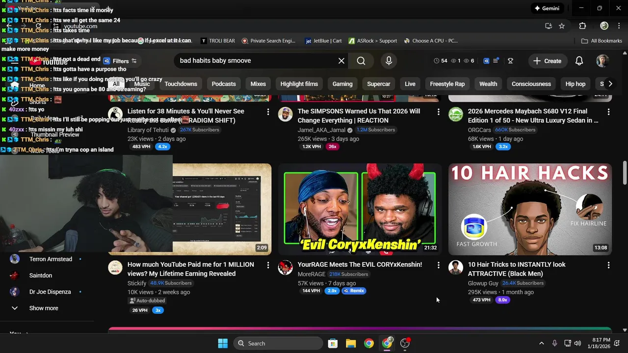Show hidden system tray icons
This screenshot has width=628, height=353.
pos(542,343)
